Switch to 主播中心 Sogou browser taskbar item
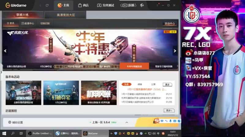The image size is (245, 137). [67, 133]
